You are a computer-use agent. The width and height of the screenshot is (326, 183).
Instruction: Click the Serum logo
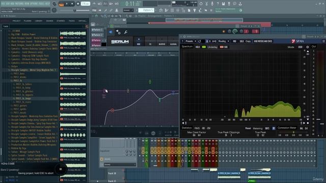tap(120, 42)
